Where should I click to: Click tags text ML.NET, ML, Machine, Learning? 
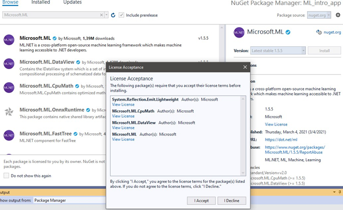tap(293, 160)
